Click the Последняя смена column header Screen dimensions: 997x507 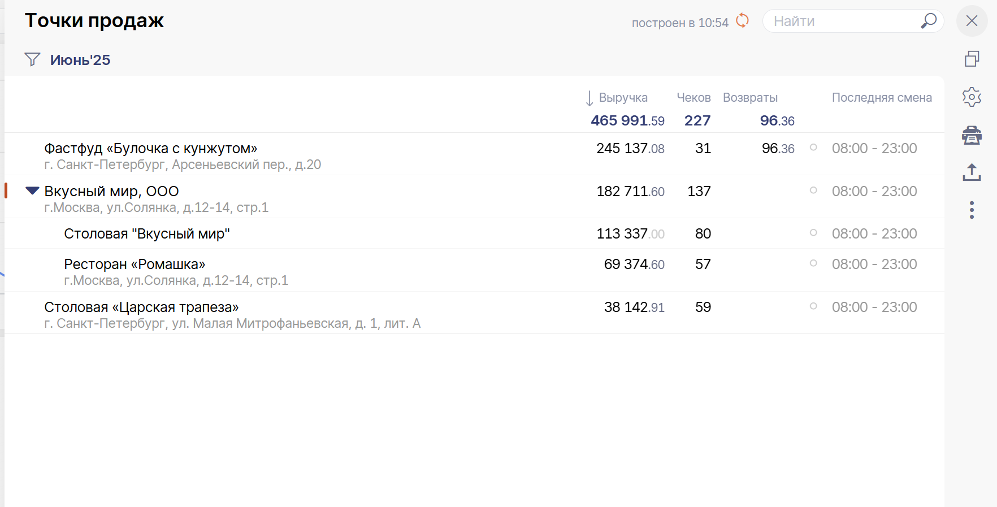(881, 98)
